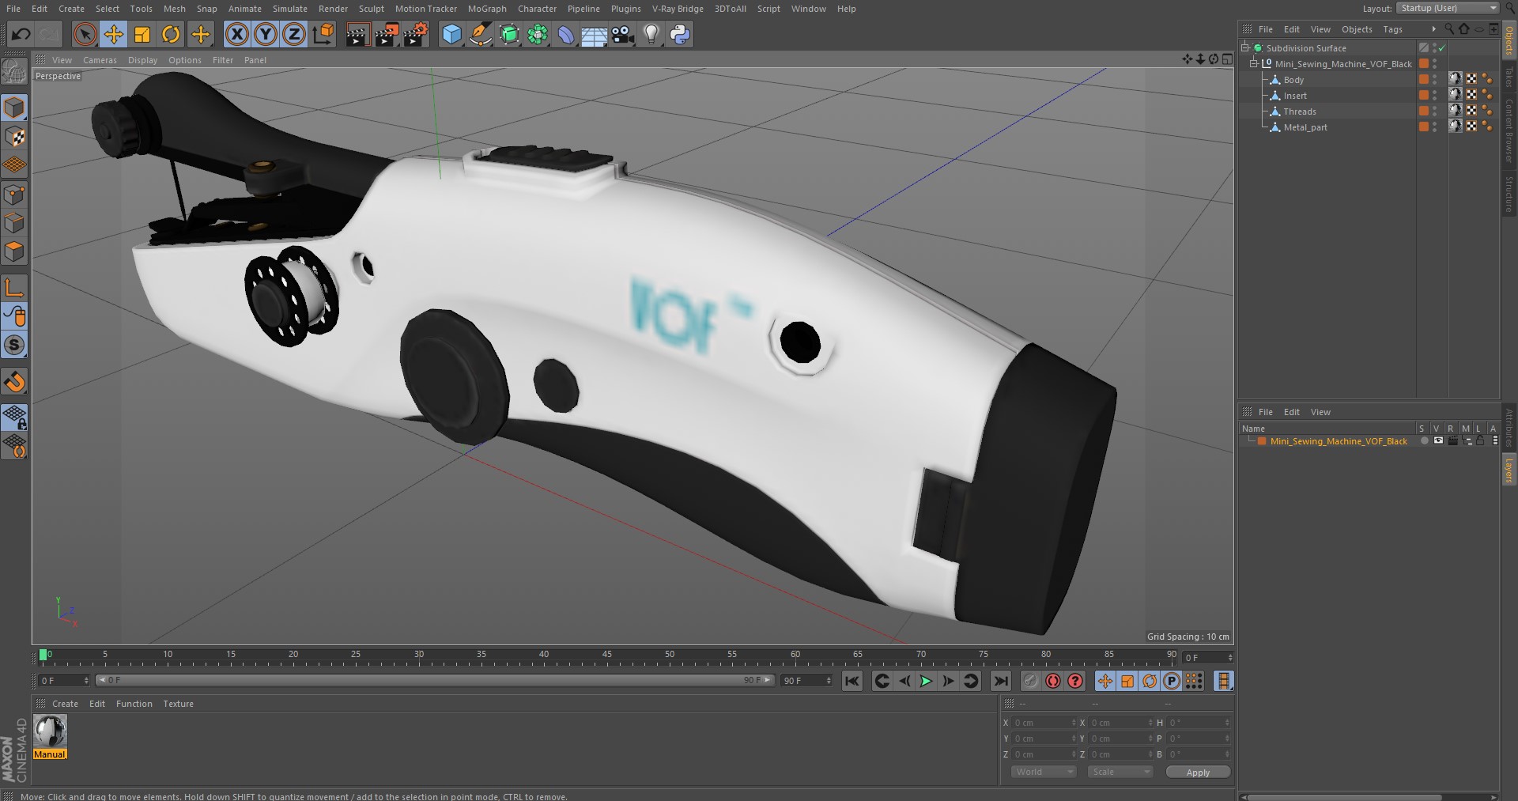This screenshot has height=801, width=1518.
Task: Toggle layer visibility eye for Mini_Sewing_Machine_VOF_Black
Action: 1438,440
